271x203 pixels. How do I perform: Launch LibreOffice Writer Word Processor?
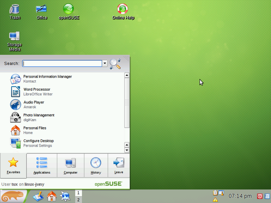(38, 92)
